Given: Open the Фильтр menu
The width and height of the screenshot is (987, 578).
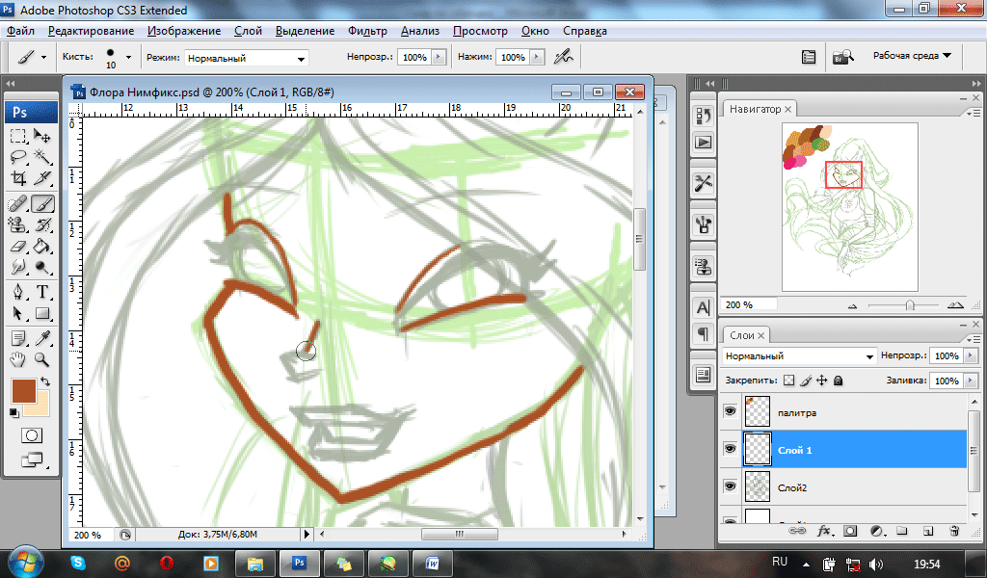Looking at the screenshot, I should (x=366, y=31).
